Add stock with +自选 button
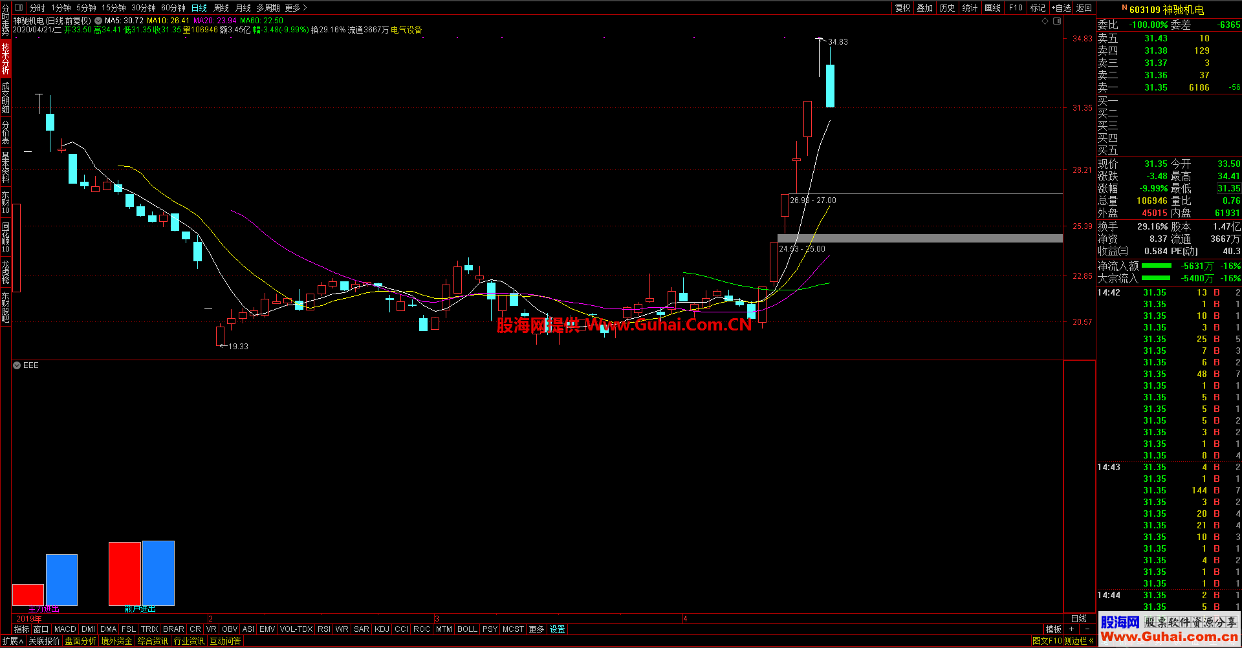This screenshot has width=1242, height=648. [1061, 8]
